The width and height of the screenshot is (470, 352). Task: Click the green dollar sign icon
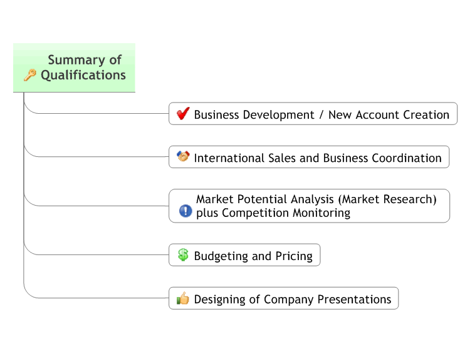[x=183, y=255]
